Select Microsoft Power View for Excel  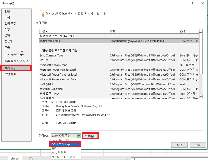(119, 79)
